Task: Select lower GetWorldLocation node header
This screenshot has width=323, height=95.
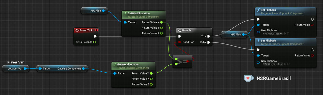Action: (133, 66)
